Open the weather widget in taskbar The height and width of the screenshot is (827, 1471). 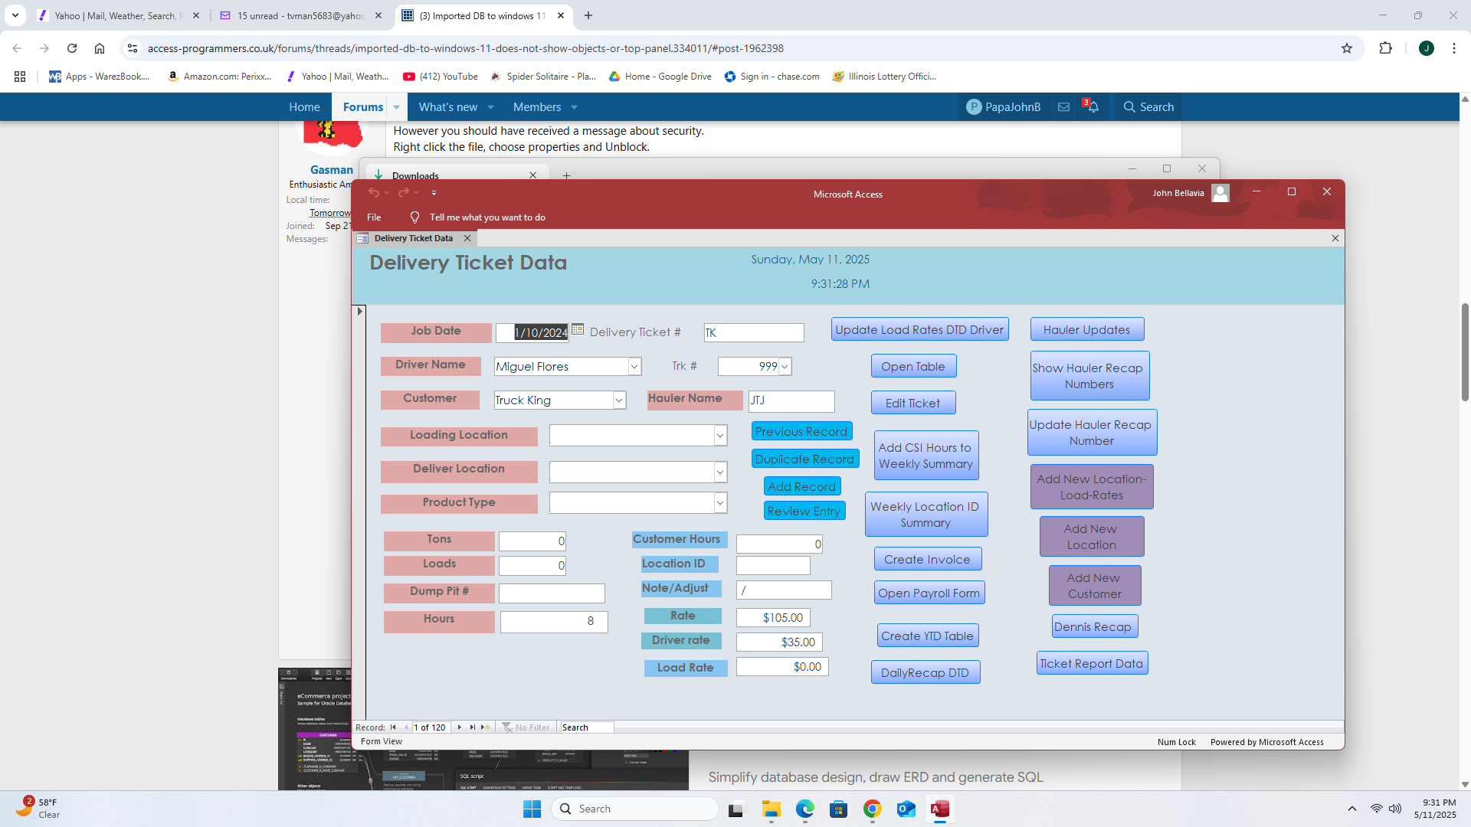[x=37, y=809]
